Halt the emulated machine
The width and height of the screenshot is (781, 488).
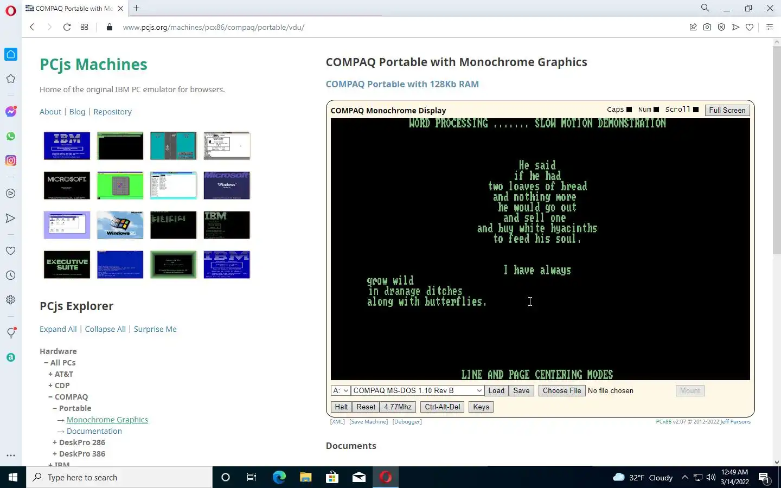341,407
